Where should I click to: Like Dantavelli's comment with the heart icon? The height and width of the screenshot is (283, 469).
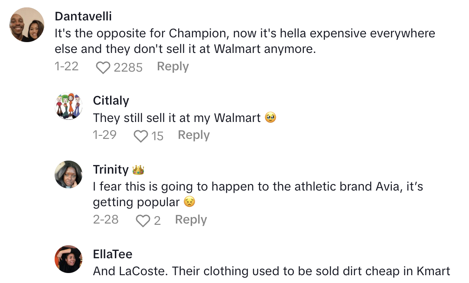click(103, 67)
